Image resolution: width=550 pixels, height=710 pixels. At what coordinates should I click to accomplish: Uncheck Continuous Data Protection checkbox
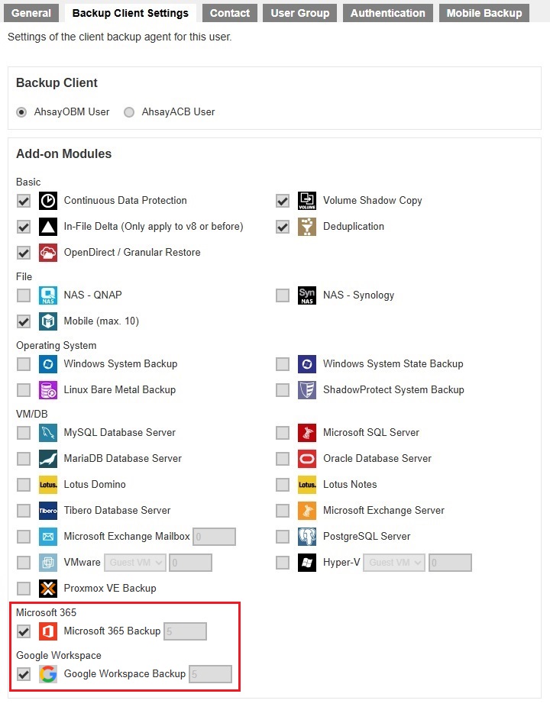[24, 201]
